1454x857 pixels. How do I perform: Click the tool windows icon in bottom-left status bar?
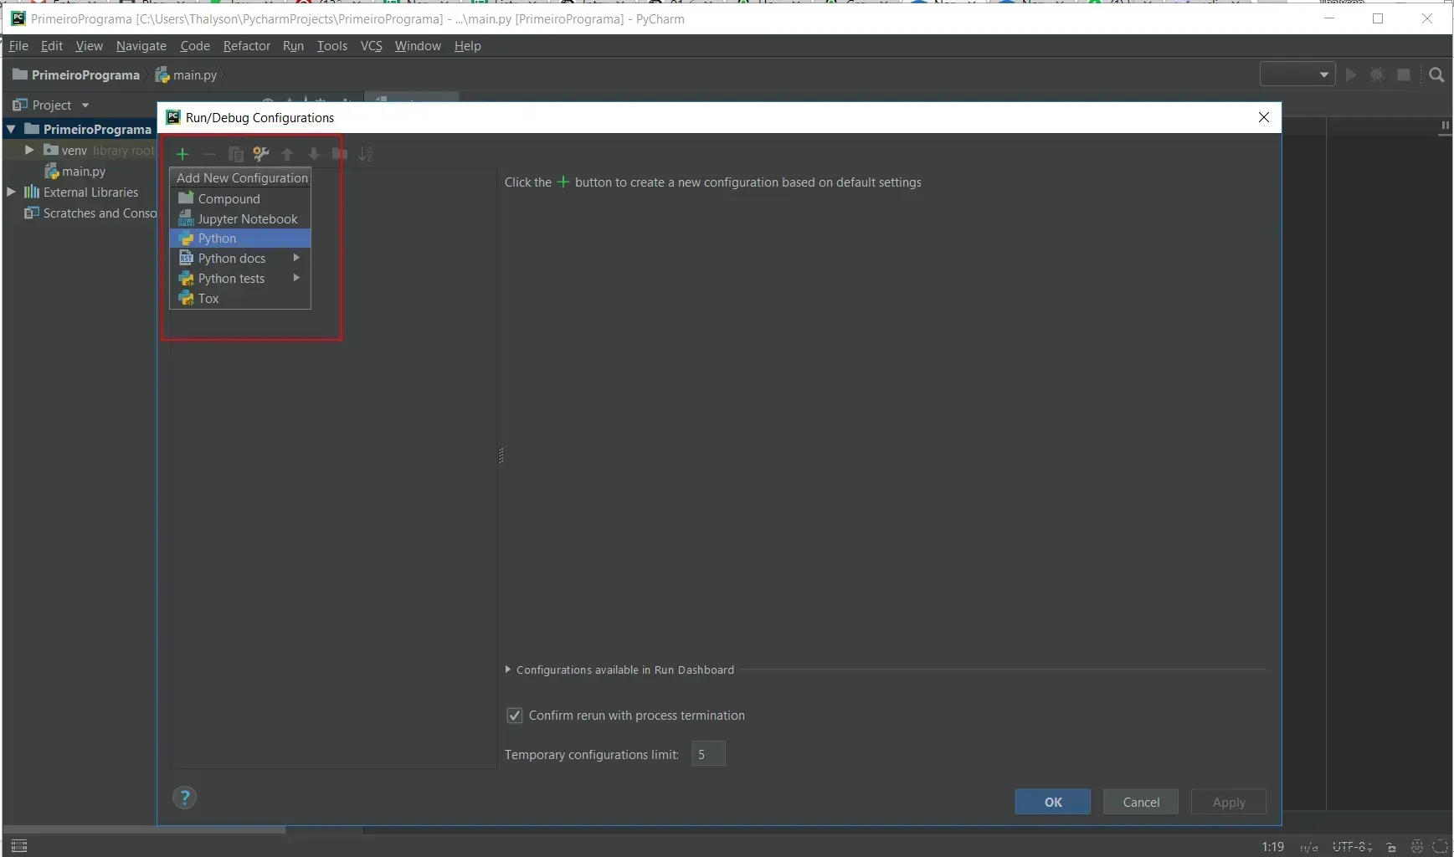[x=19, y=846]
